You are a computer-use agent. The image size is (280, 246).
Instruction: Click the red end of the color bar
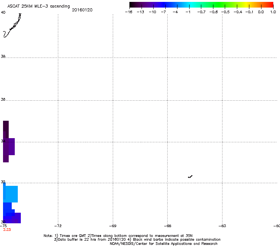coord(271,5)
